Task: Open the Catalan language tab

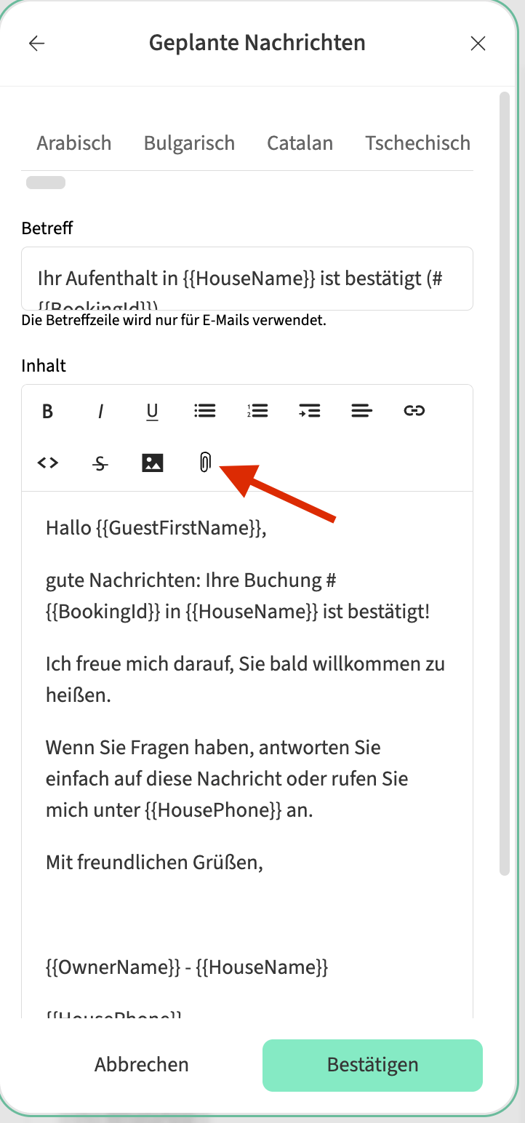Action: click(300, 143)
